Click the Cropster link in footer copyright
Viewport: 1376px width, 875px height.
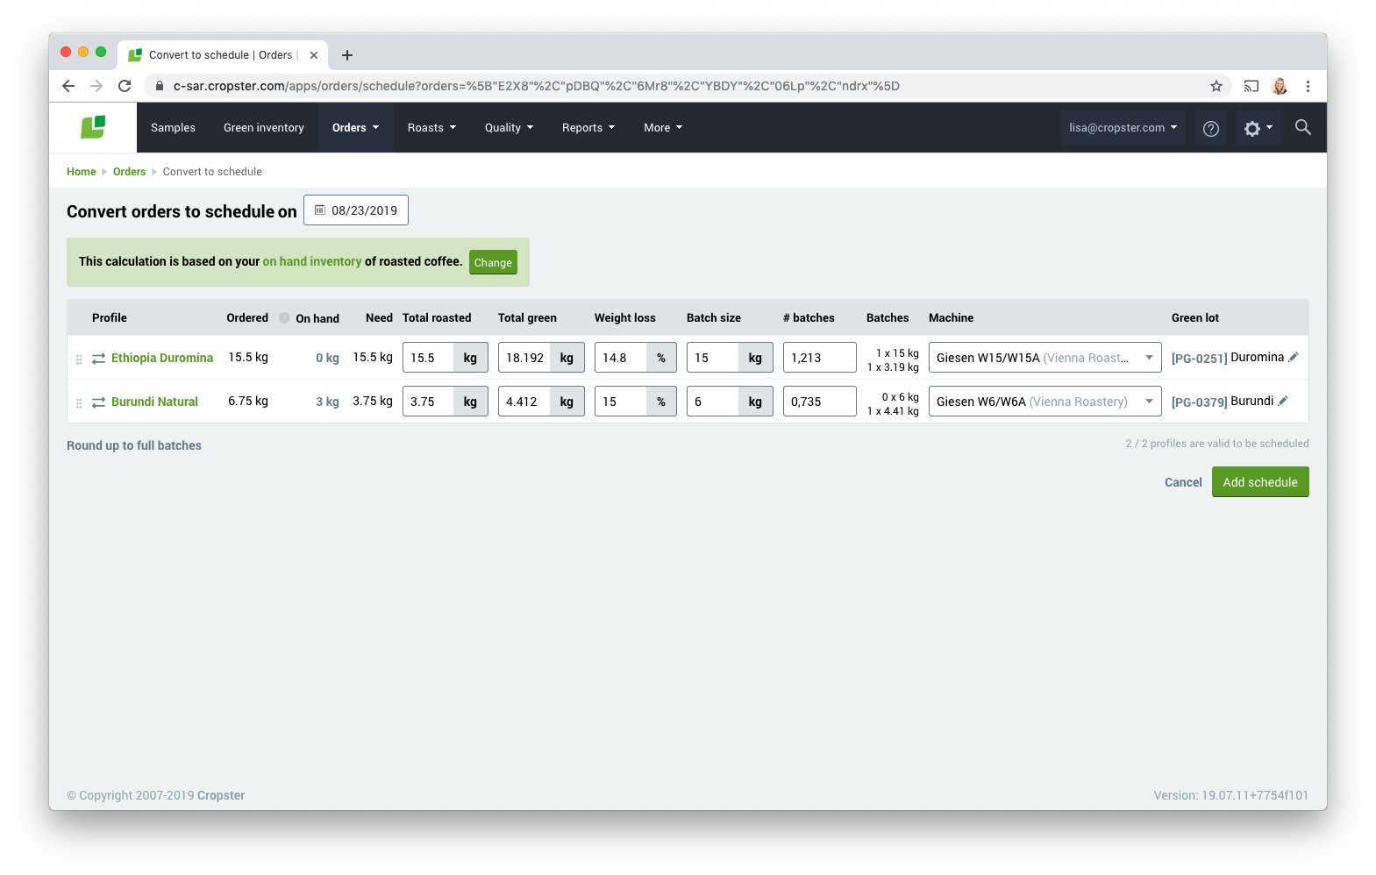[x=221, y=795]
